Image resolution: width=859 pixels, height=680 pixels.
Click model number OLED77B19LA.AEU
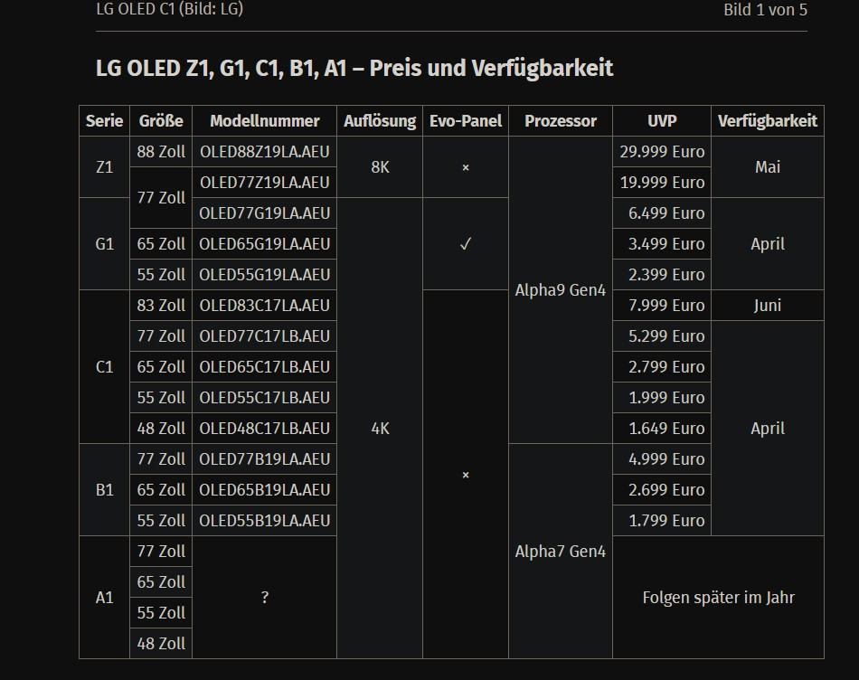pos(265,458)
